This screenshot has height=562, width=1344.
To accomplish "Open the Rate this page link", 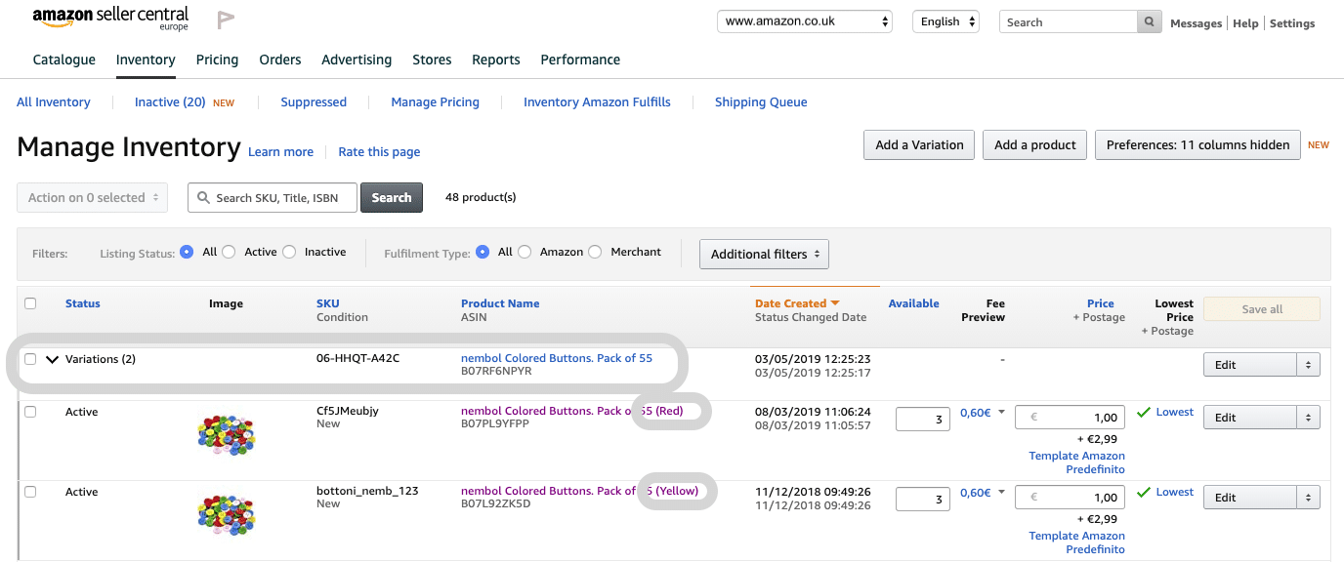I will [379, 152].
